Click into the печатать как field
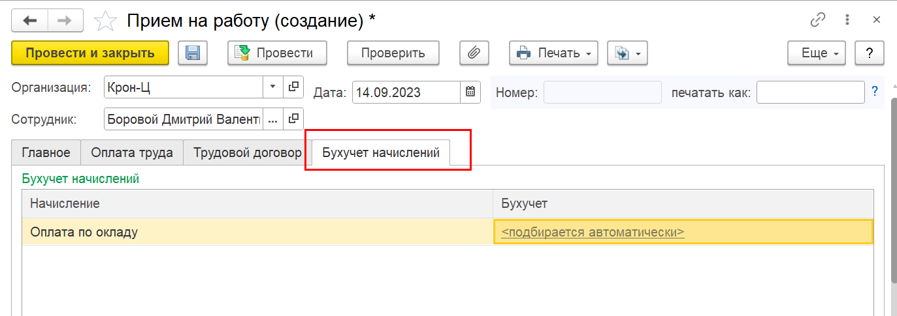 [x=810, y=93]
